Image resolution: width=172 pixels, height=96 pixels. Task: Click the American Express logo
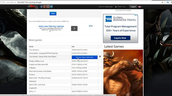(x=109, y=19)
